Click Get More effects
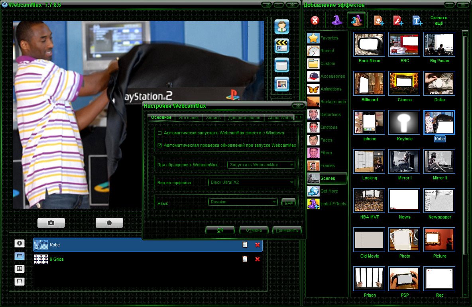This screenshot has height=307, width=472. point(326,191)
